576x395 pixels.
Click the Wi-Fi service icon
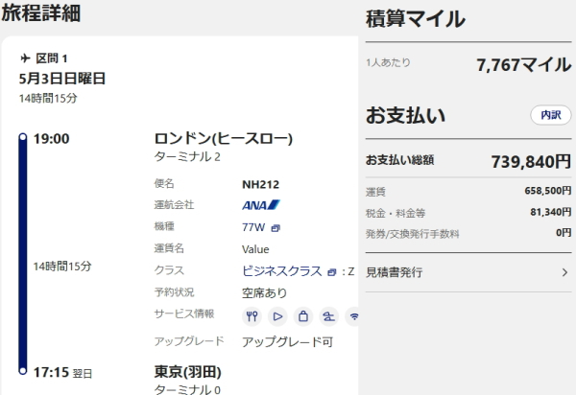coord(352,315)
